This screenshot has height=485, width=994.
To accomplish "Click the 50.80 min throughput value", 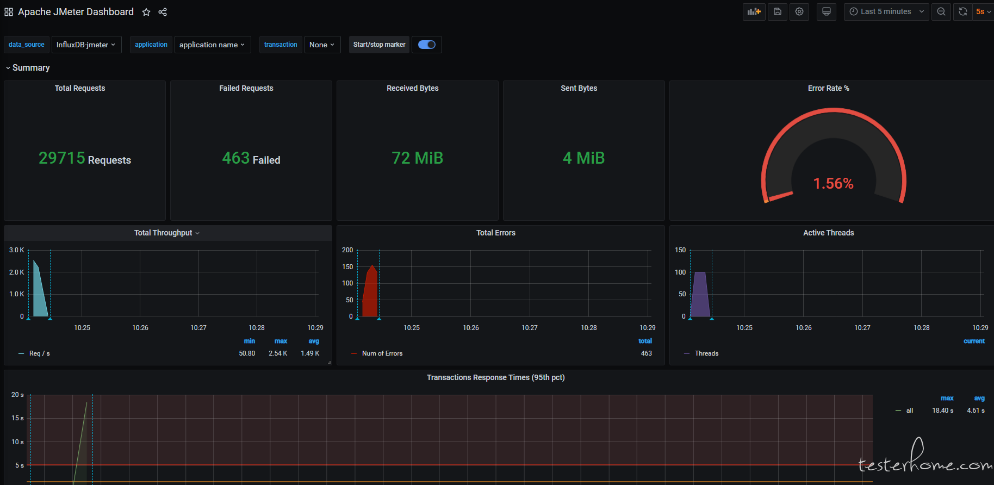I will [x=247, y=353].
